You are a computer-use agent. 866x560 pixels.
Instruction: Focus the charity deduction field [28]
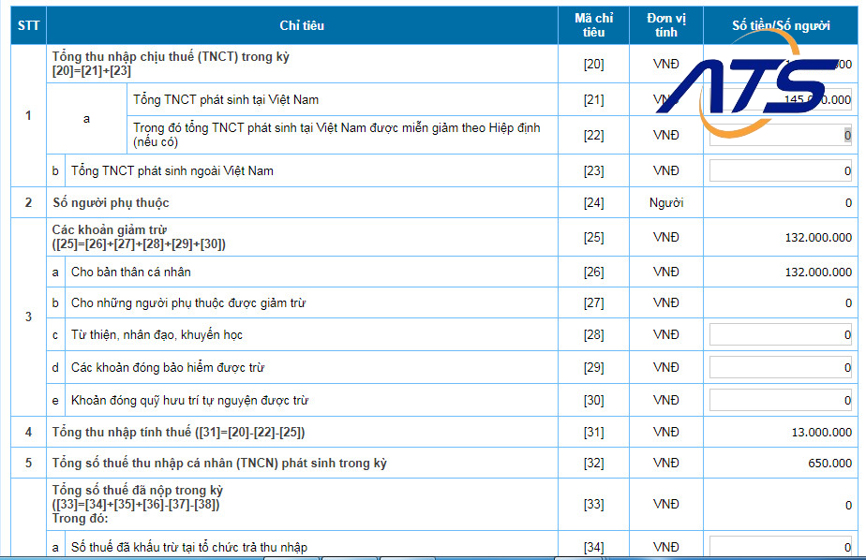781,335
